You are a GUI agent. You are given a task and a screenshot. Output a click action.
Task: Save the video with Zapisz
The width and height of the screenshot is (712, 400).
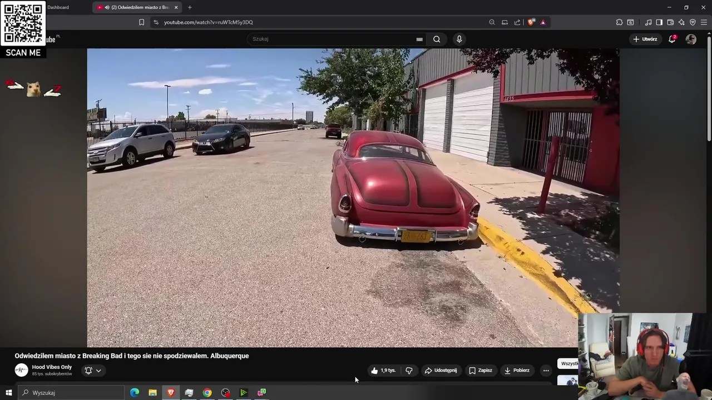pos(481,371)
